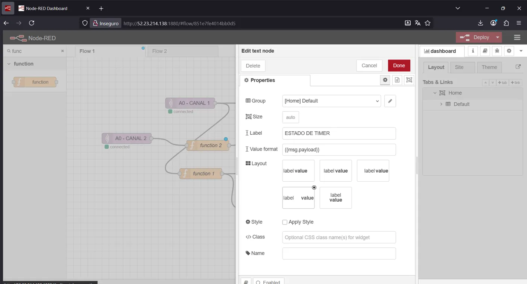527x284 pixels.
Task: Click the Done button
Action: click(x=399, y=65)
